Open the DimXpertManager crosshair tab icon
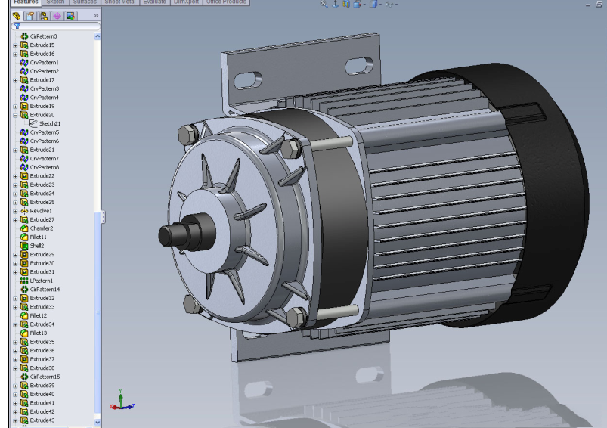Viewport: 607px width, 428px height. click(57, 16)
